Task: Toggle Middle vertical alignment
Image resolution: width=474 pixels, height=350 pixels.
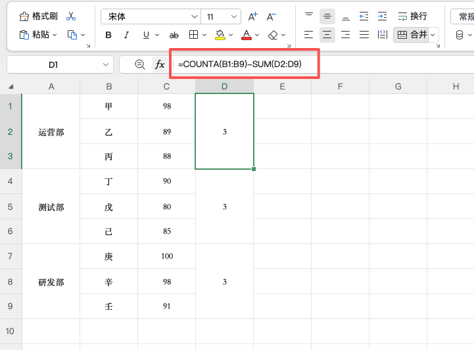Action: [327, 16]
